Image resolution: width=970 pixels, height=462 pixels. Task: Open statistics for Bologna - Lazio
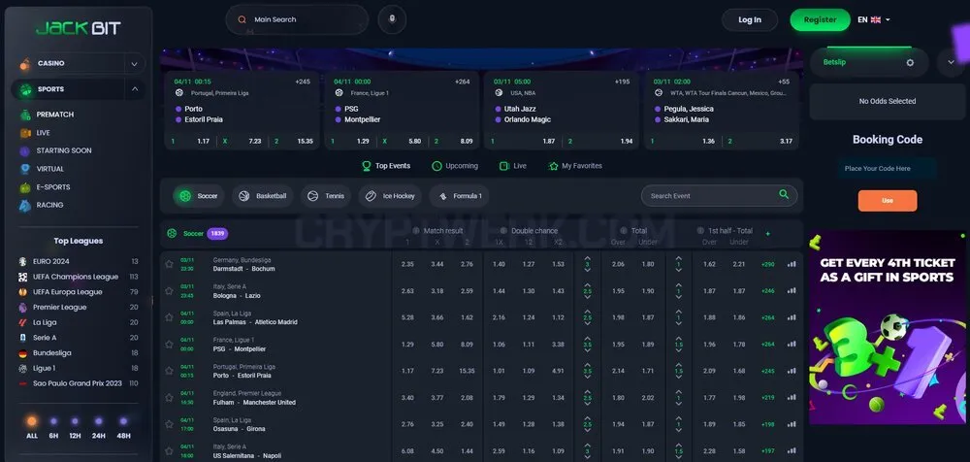(792, 291)
